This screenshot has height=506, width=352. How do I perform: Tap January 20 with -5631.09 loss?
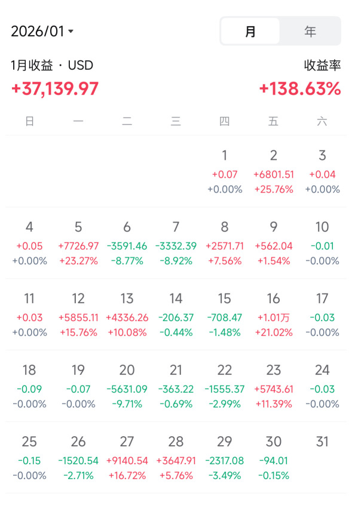click(x=127, y=386)
